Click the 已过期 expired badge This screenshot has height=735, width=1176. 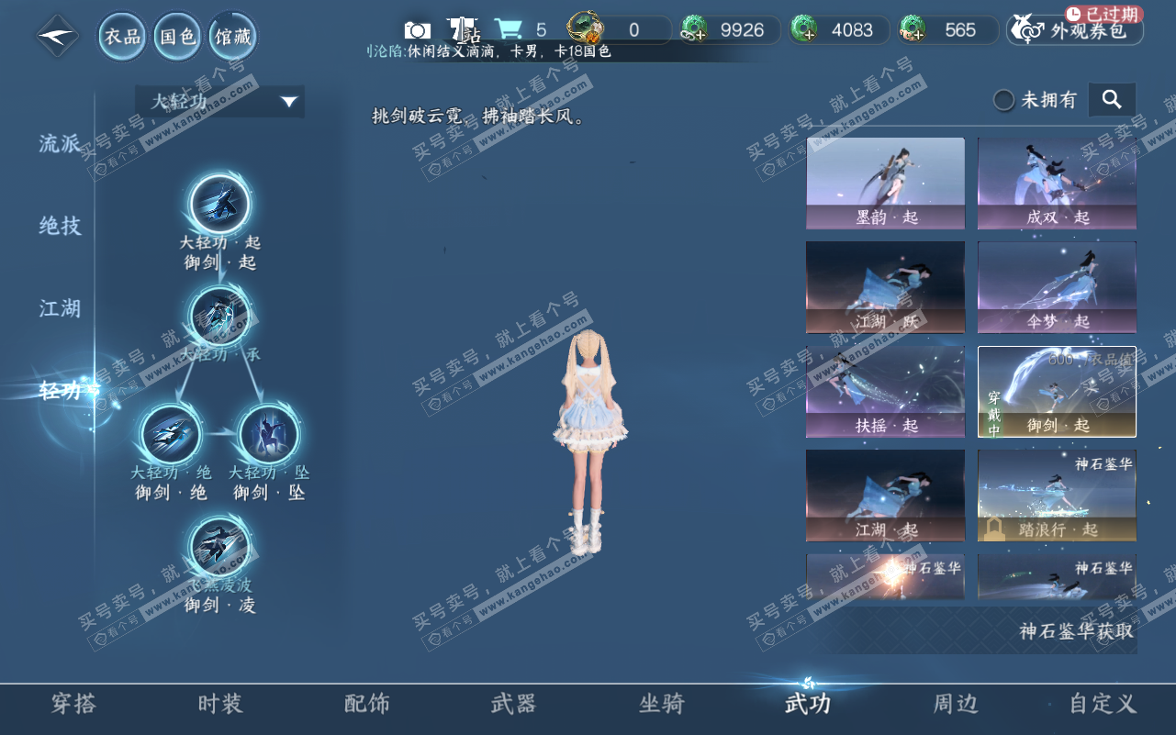click(1103, 13)
